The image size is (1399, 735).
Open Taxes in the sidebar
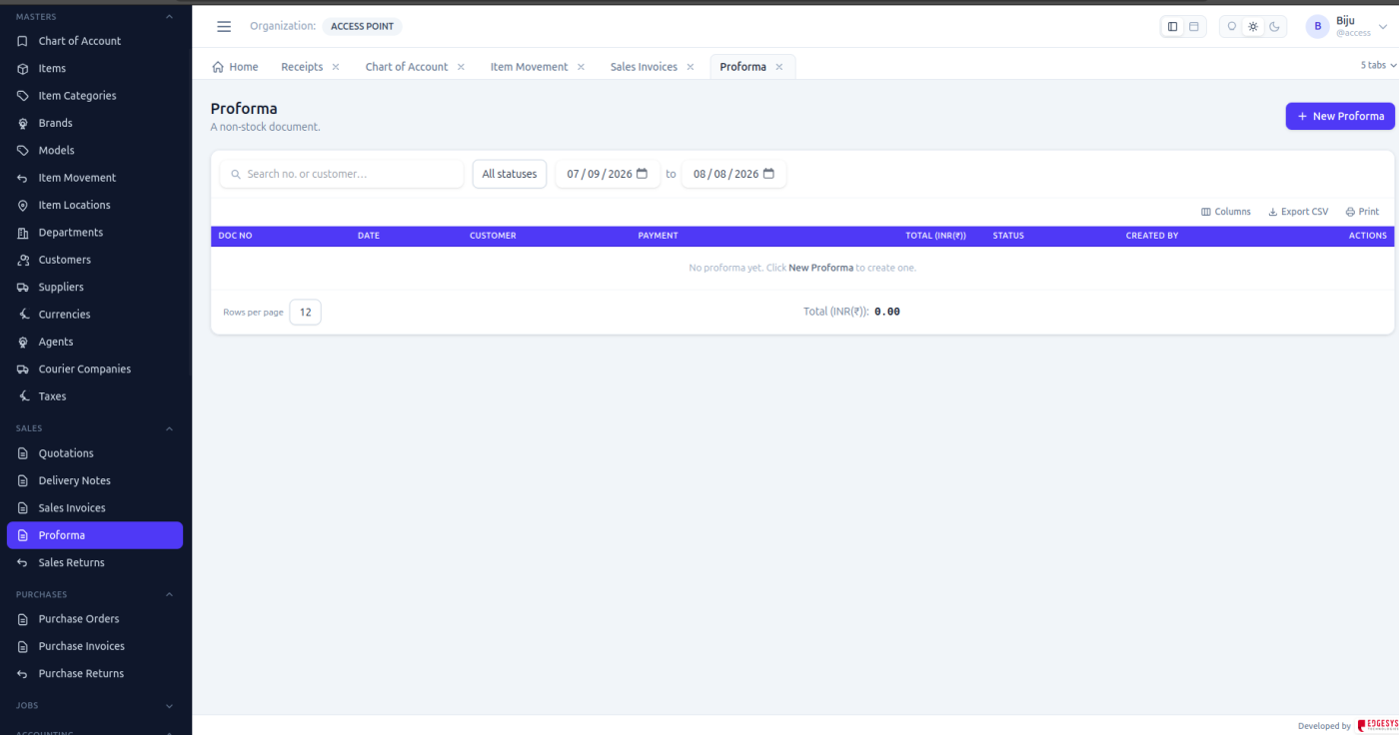pos(95,396)
